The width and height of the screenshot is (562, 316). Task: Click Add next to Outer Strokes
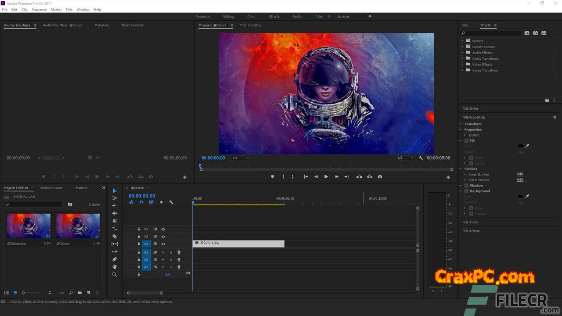[x=520, y=180]
